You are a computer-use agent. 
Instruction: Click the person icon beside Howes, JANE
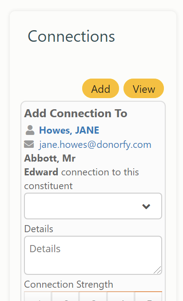click(30, 130)
